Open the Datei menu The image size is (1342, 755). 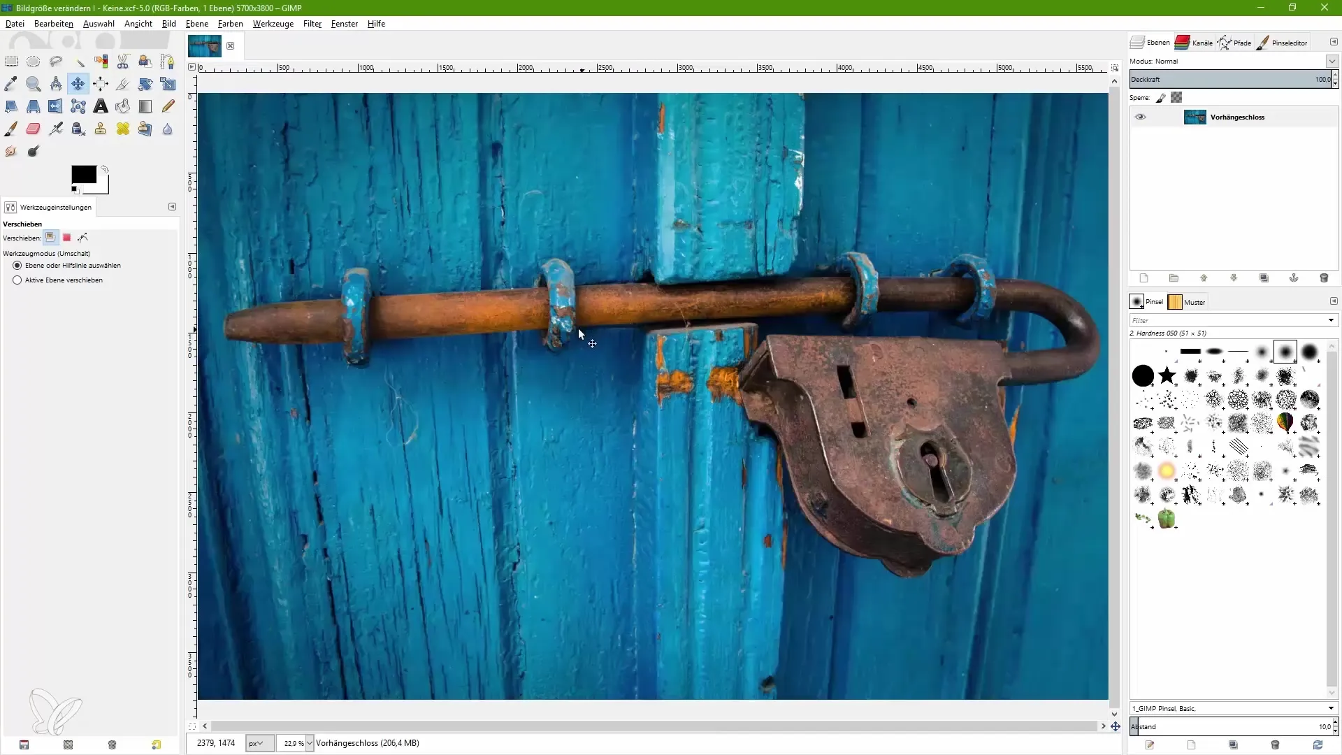click(15, 24)
